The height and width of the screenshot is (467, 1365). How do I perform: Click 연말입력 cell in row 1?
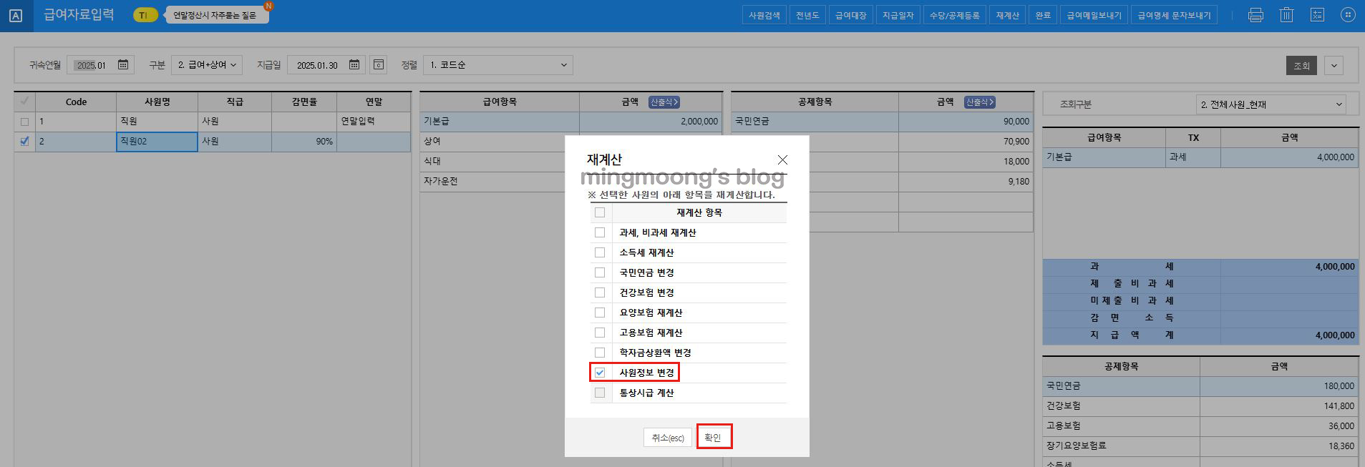click(374, 122)
